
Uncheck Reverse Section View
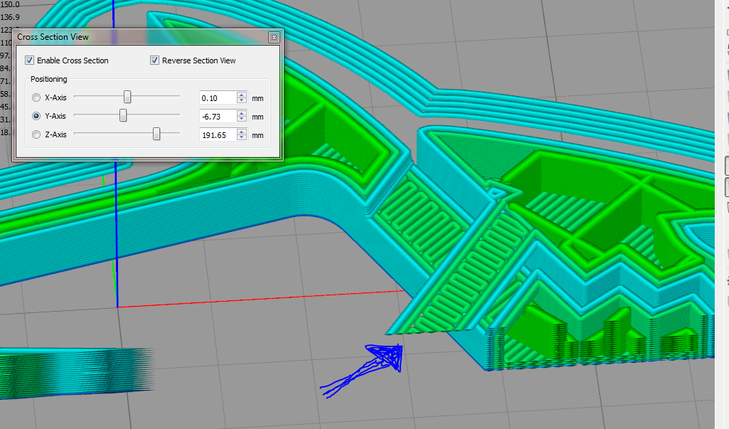[154, 60]
